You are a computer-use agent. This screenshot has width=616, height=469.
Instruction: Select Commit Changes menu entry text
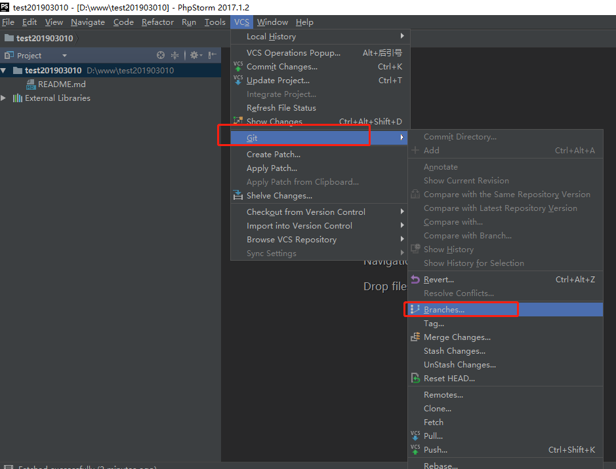281,67
